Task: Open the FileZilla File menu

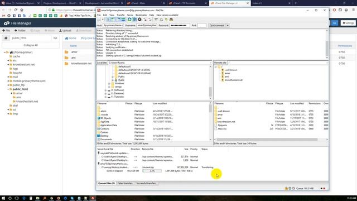Action: point(99,15)
